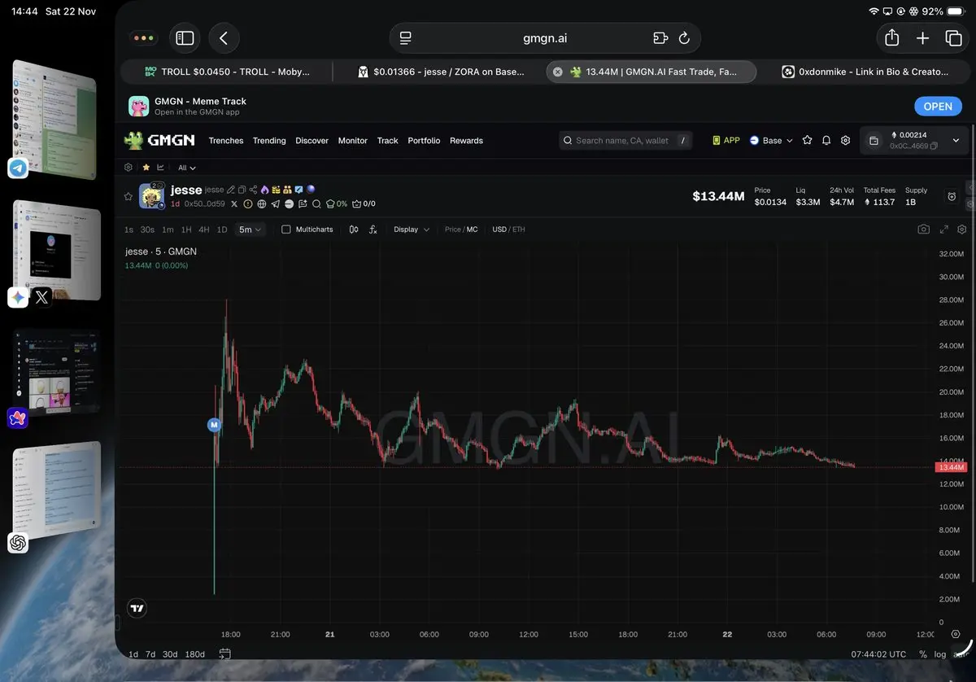Open a new tab with plus icon
The image size is (976, 682).
(922, 38)
